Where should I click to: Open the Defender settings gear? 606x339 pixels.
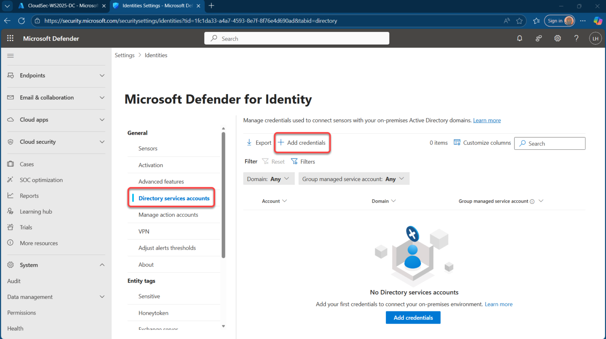557,38
